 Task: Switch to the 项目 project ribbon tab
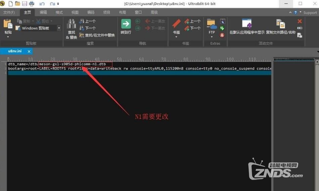(106, 12)
